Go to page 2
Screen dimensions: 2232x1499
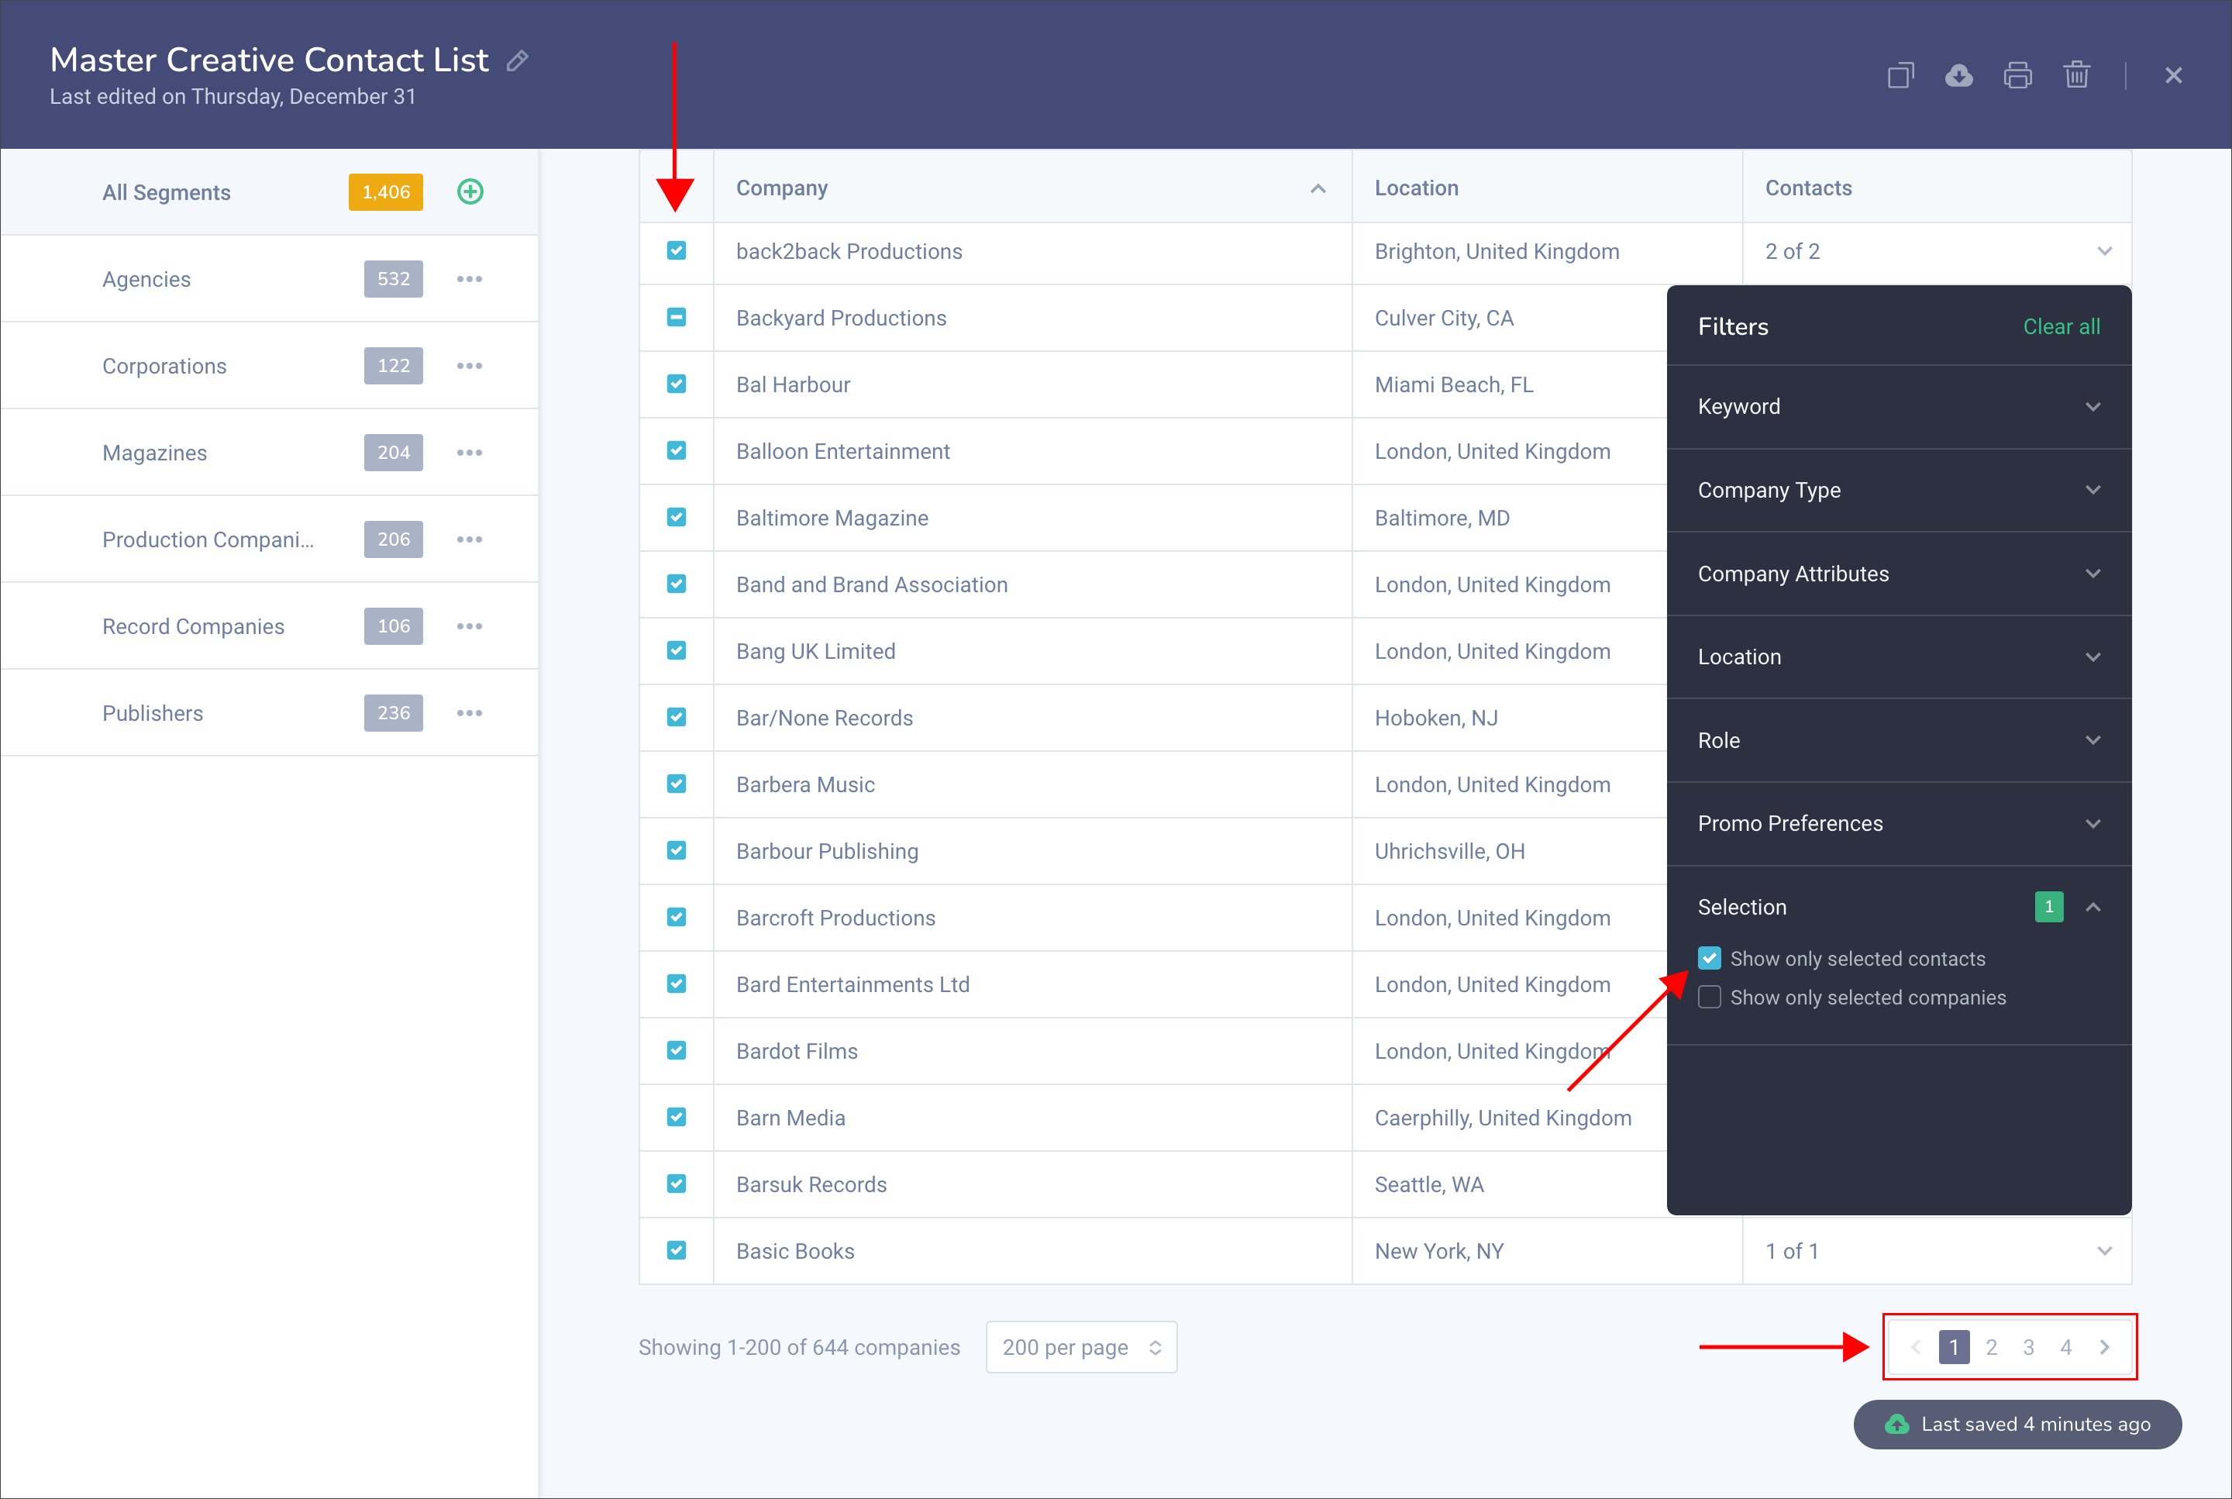pos(1991,1347)
